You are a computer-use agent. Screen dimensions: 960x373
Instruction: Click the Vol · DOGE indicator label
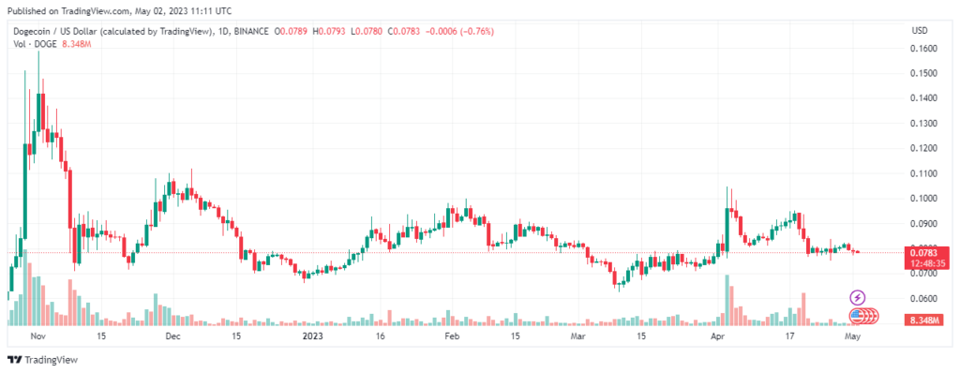(x=35, y=43)
